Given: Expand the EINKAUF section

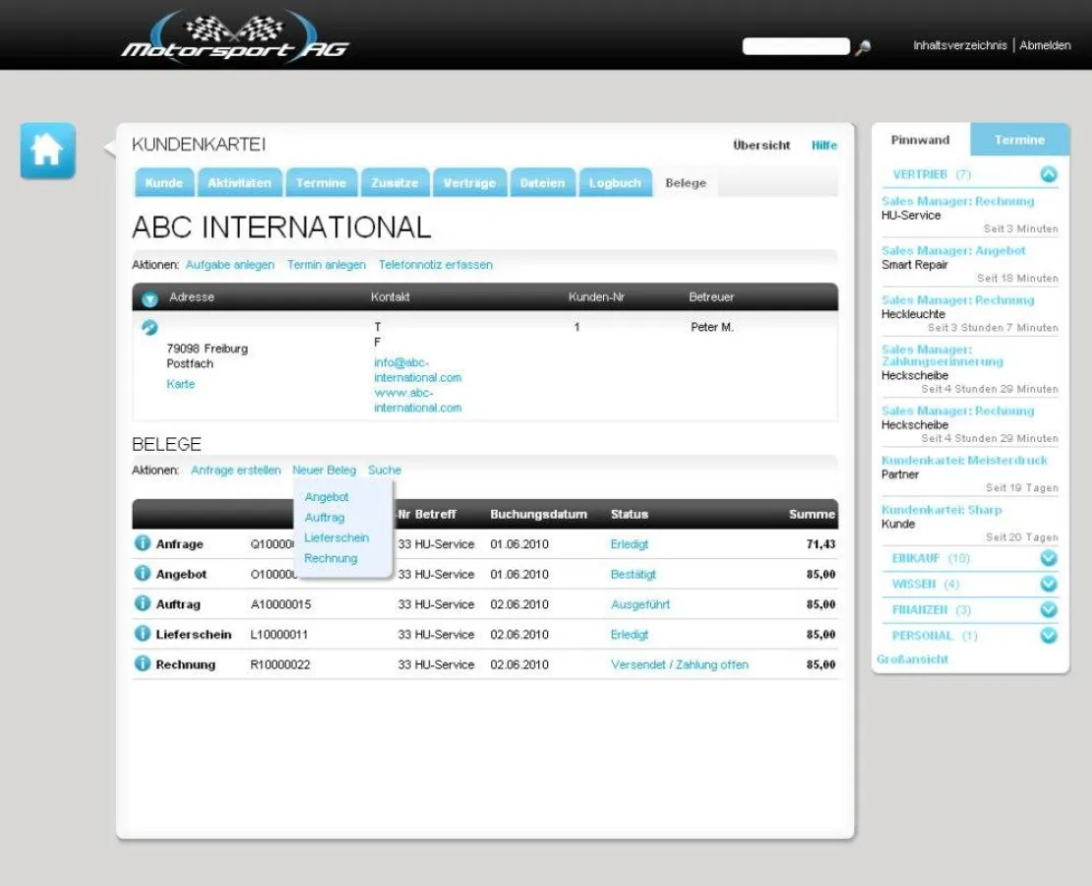Looking at the screenshot, I should pos(1049,558).
